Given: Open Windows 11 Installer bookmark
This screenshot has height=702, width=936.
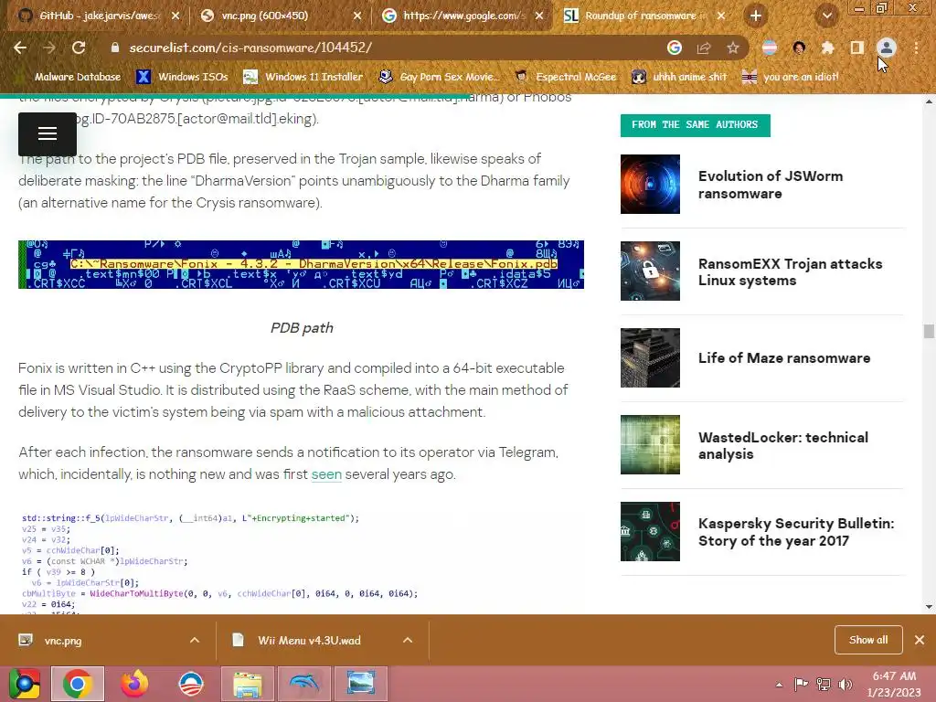Looking at the screenshot, I should tap(303, 77).
